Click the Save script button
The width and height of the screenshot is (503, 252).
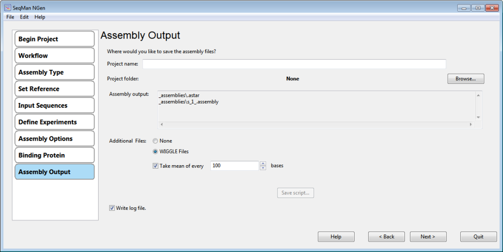point(295,193)
